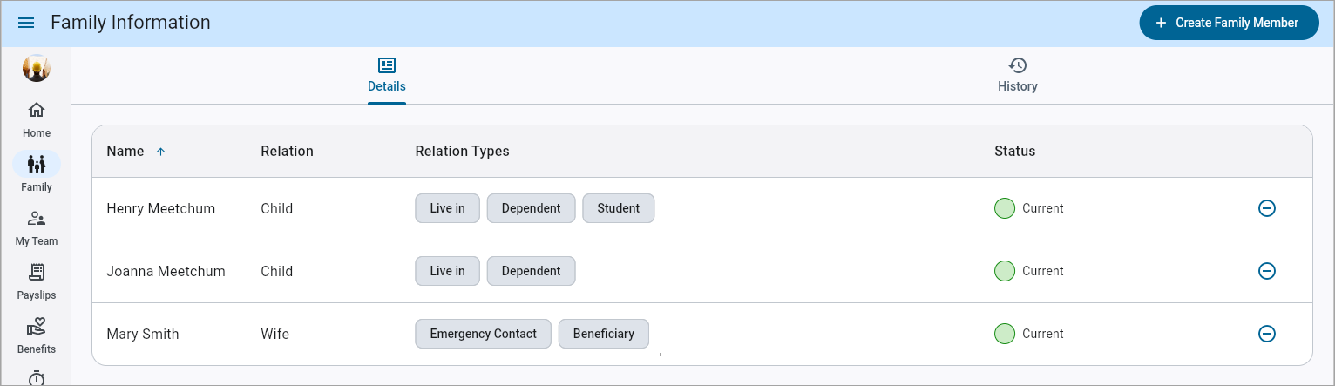Click minus icon on Mary Smith row

tap(1267, 334)
